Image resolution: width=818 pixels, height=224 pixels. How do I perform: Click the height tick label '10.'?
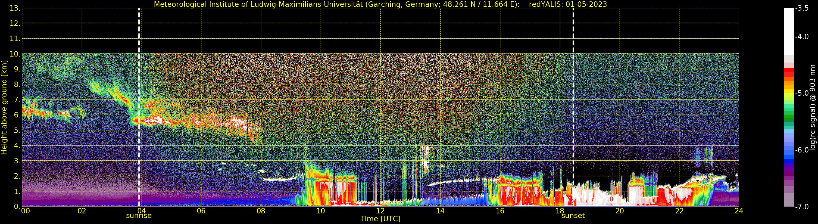click(15, 54)
